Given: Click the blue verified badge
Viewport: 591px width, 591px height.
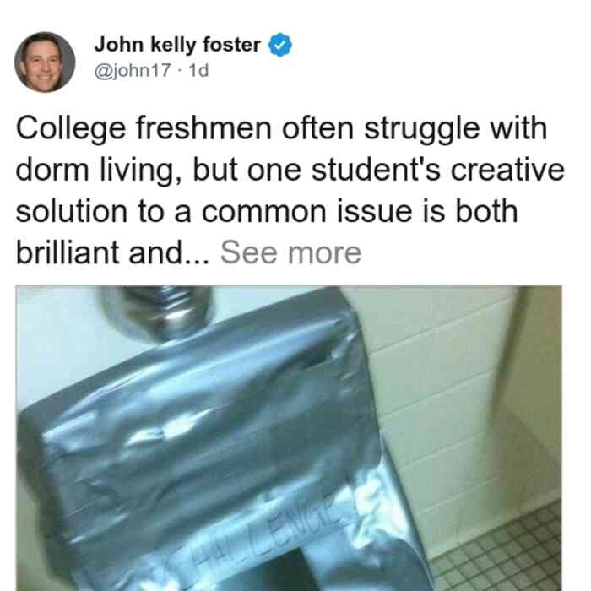Looking at the screenshot, I should 279,45.
